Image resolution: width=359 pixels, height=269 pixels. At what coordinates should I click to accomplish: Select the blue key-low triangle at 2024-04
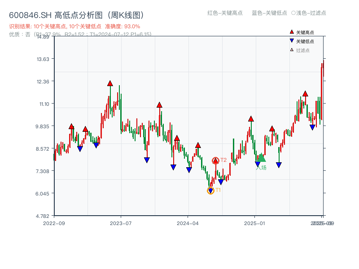click(189, 170)
